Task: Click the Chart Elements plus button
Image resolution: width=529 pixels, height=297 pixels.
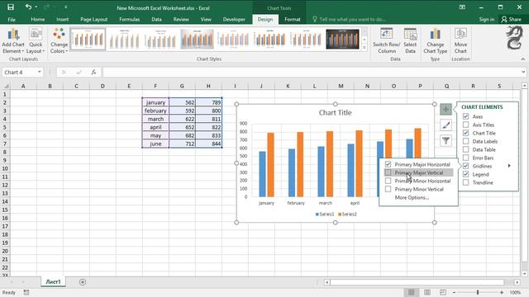Action: (x=446, y=109)
